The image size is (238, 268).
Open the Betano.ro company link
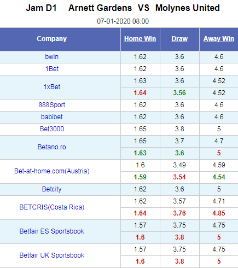point(52,147)
